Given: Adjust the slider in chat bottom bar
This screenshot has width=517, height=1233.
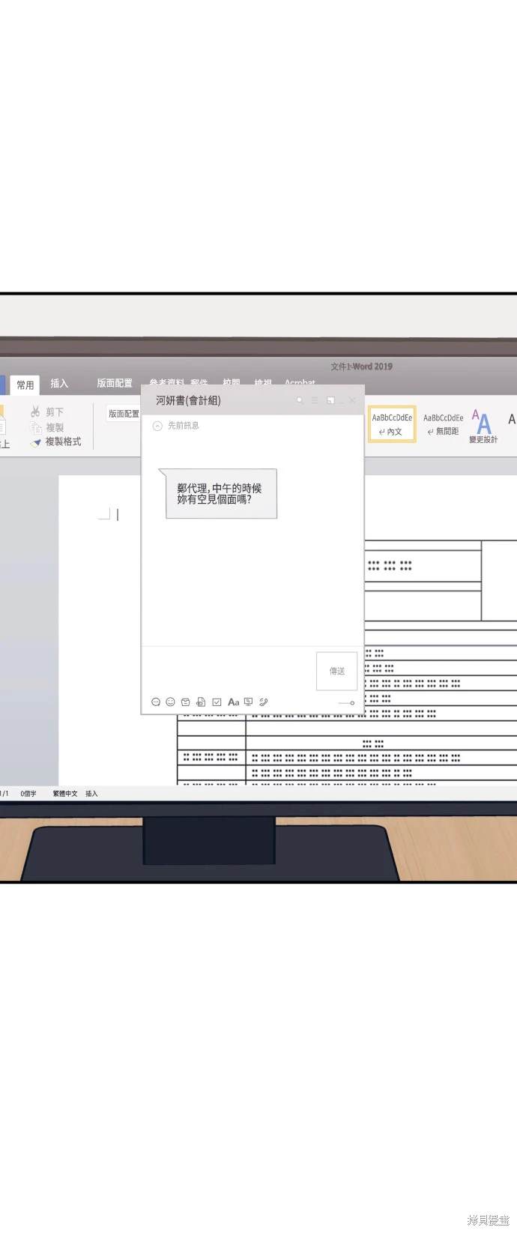Looking at the screenshot, I should tap(346, 703).
